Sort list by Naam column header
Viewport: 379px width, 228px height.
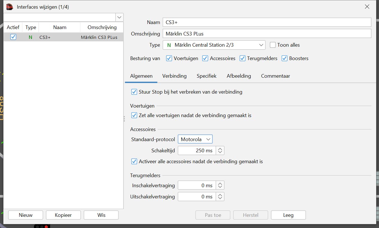click(x=60, y=27)
